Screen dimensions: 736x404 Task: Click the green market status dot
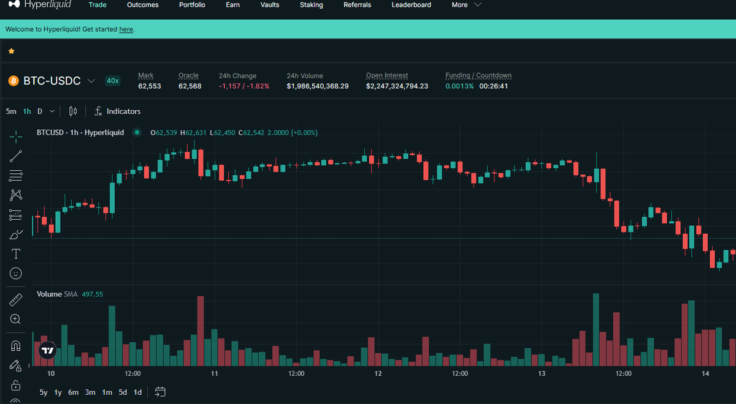click(x=137, y=132)
